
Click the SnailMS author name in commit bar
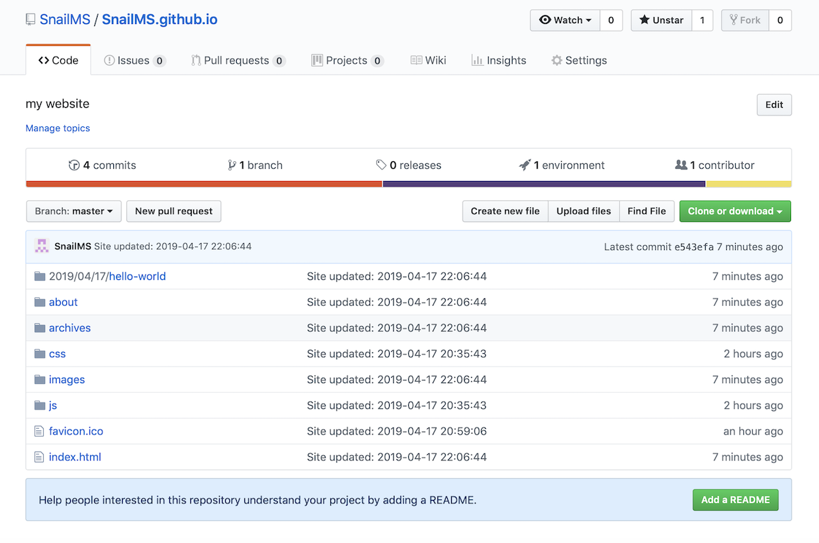(73, 247)
